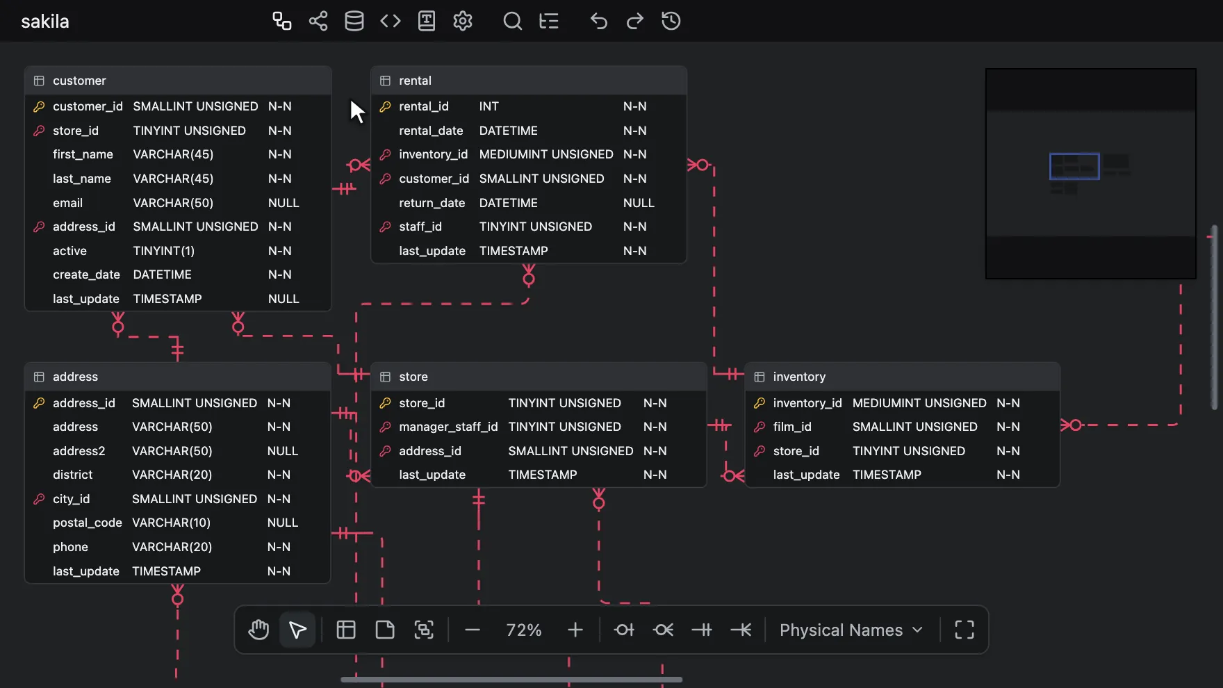Click the email column in customer table
The width and height of the screenshot is (1223, 688).
coord(178,203)
